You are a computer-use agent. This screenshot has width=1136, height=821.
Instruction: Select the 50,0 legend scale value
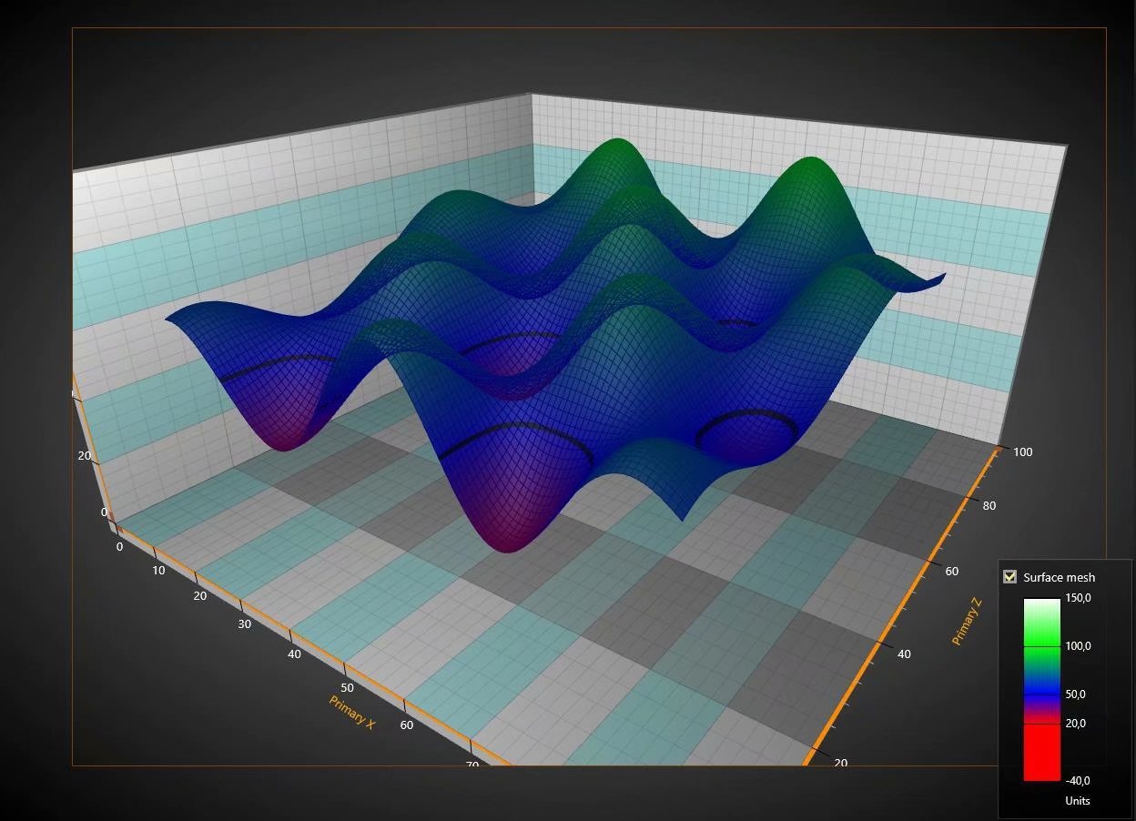point(1075,694)
